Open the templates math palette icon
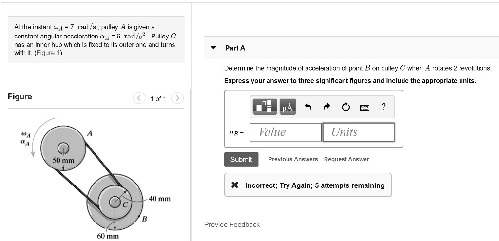This screenshot has height=241, width=499. (x=265, y=107)
